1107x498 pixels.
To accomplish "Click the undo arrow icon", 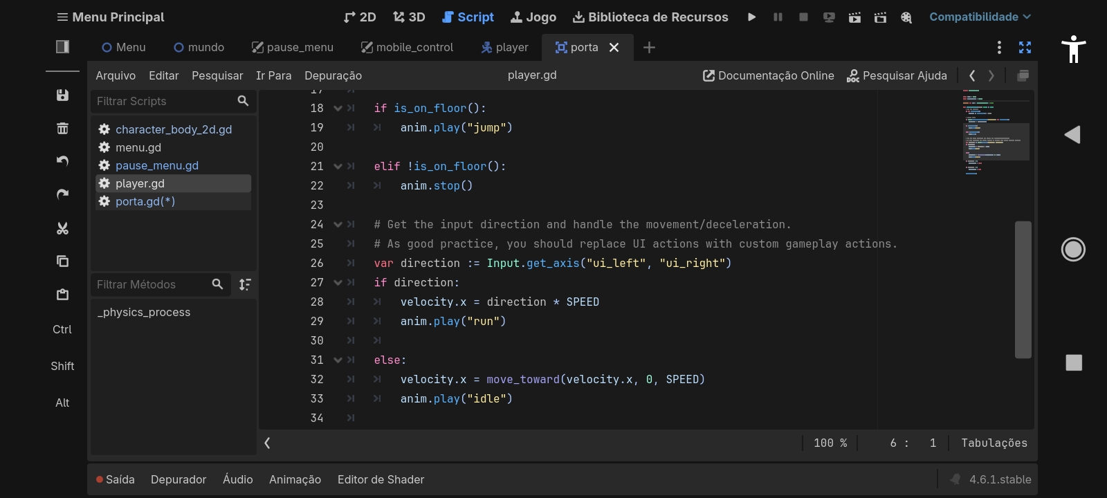I will (x=62, y=161).
